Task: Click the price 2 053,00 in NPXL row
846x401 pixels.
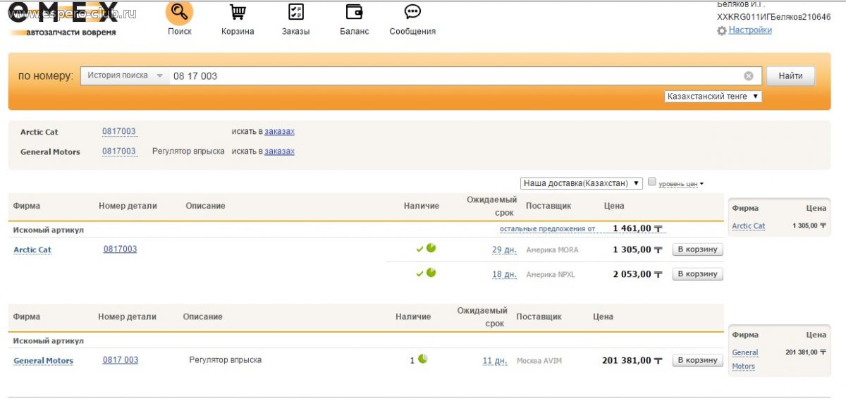Action: click(637, 274)
